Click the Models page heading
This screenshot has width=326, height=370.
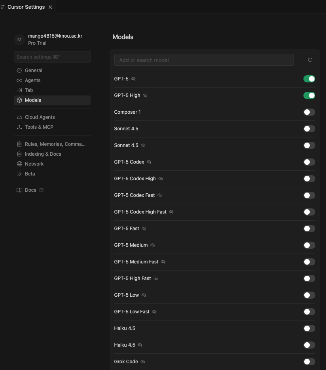[x=123, y=37]
